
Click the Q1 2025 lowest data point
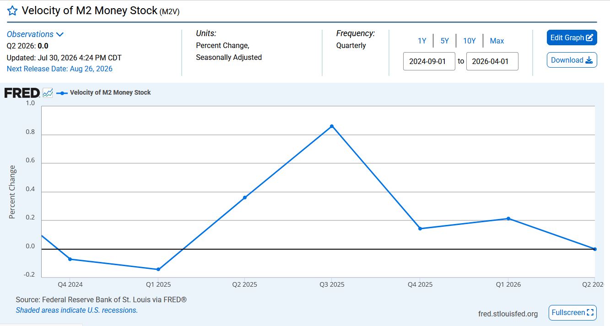tap(158, 269)
